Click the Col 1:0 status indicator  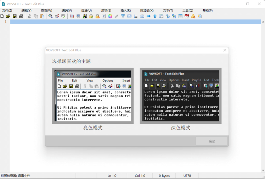(x=140, y=176)
